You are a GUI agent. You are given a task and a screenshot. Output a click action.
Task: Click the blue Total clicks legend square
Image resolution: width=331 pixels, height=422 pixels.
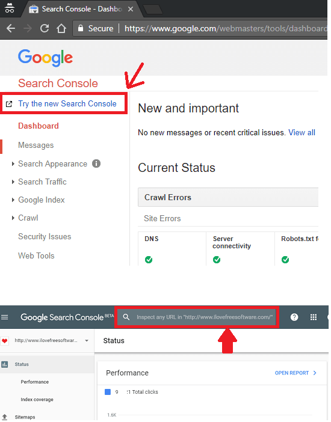point(108,392)
